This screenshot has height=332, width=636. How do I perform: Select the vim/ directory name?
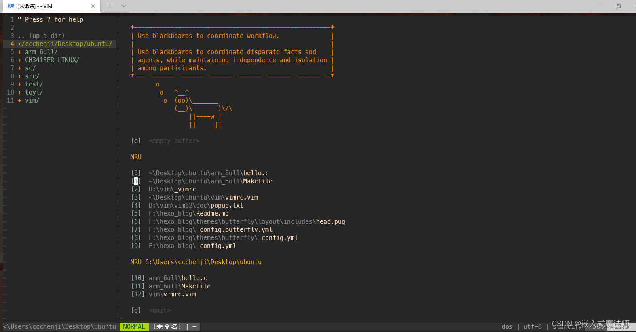(x=32, y=100)
